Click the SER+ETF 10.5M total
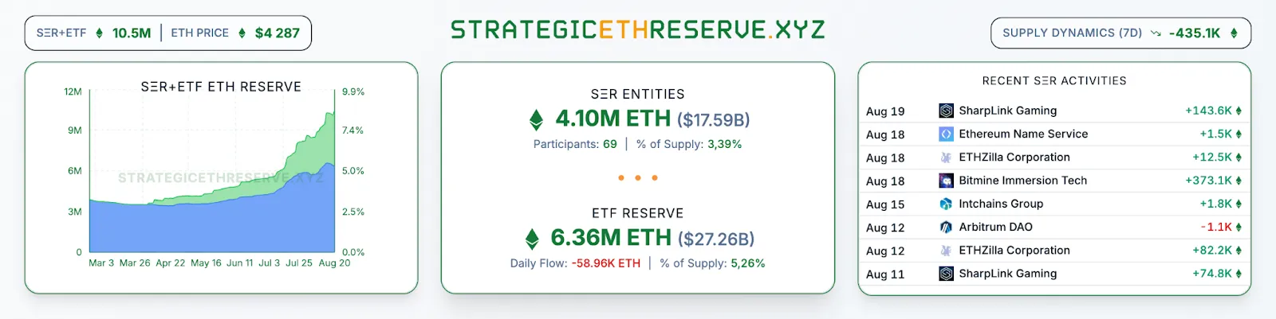1276x319 pixels. 131,33
